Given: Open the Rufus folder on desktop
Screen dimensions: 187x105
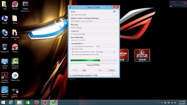Looking at the screenshot, I should click(15, 20).
